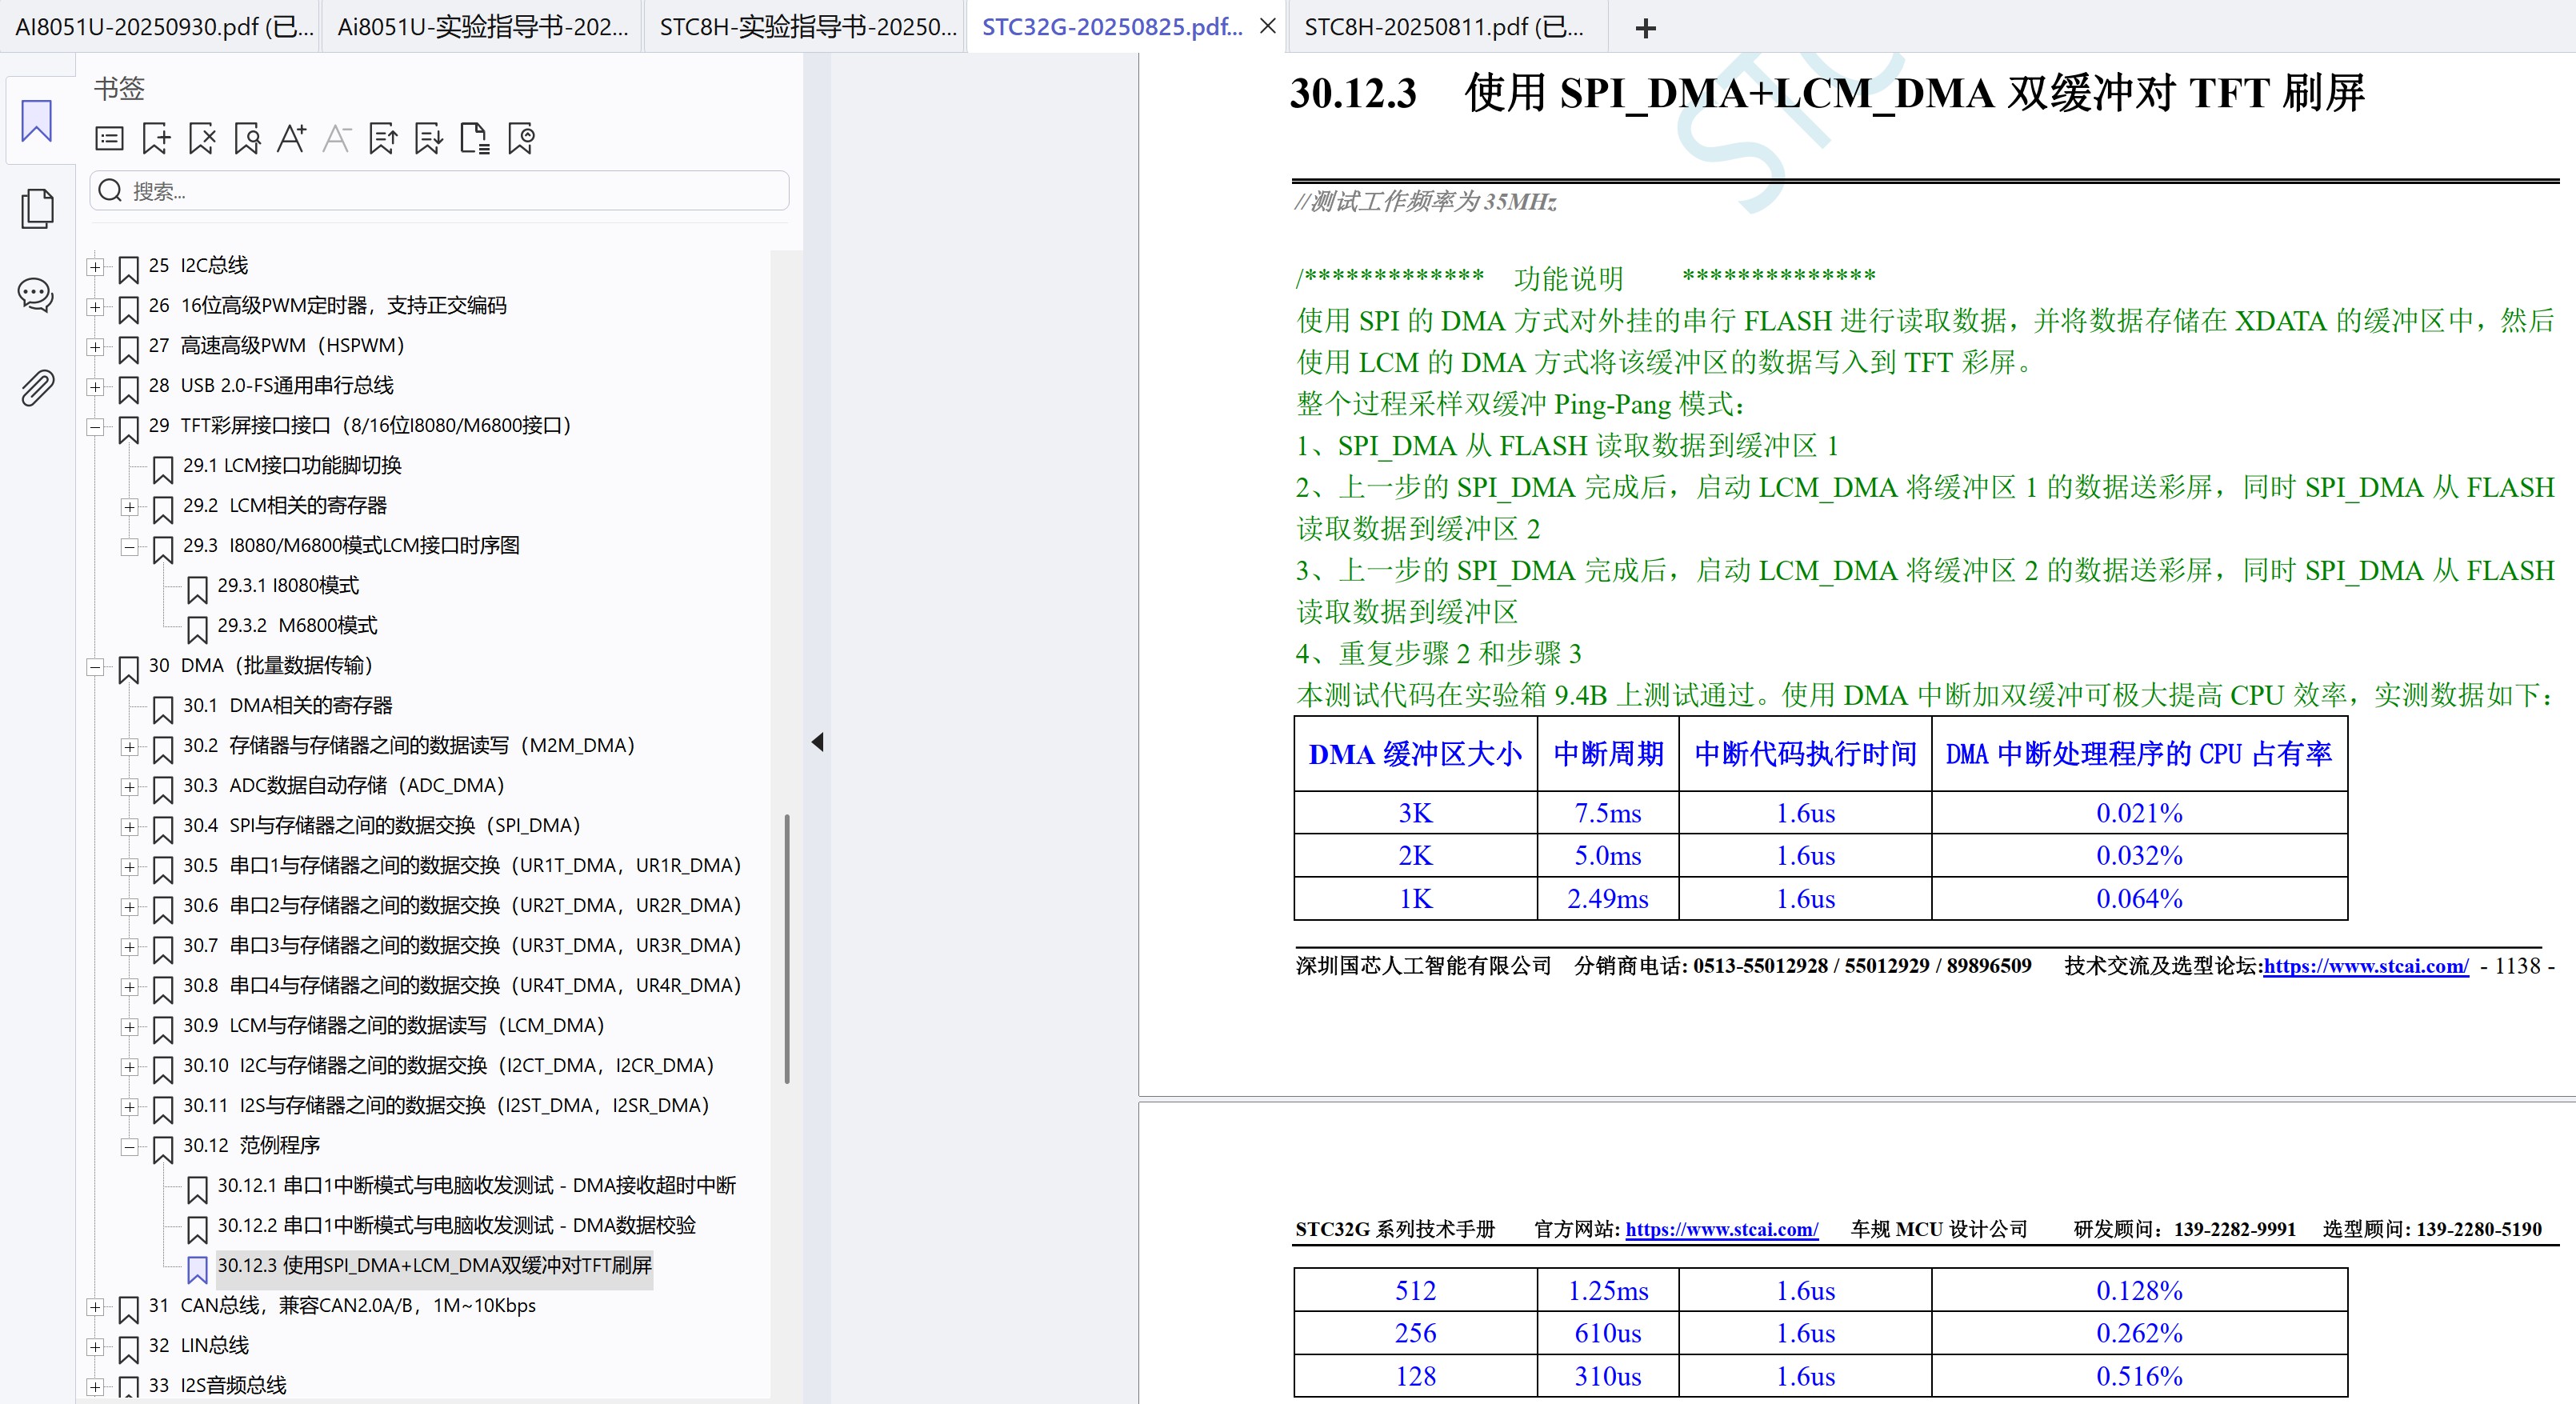Image resolution: width=2576 pixels, height=1404 pixels.
Task: Open the comments sidebar panel
Action: click(x=37, y=295)
